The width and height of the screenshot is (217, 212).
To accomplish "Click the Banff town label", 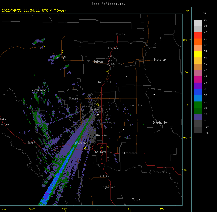I will [31, 143].
